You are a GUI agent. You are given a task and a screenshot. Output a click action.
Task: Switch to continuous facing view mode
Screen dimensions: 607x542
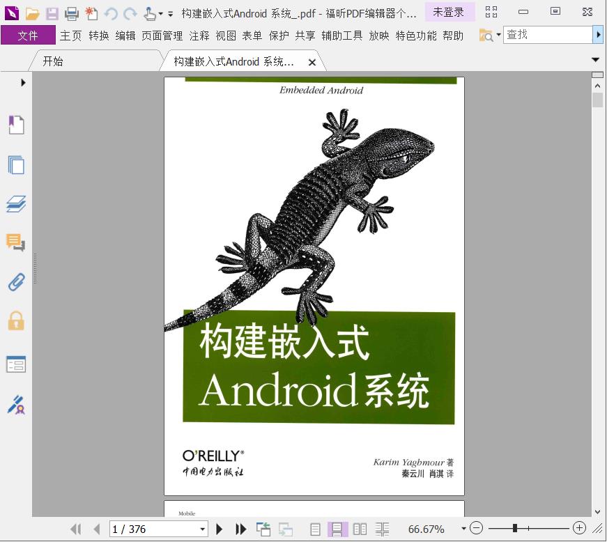382,529
